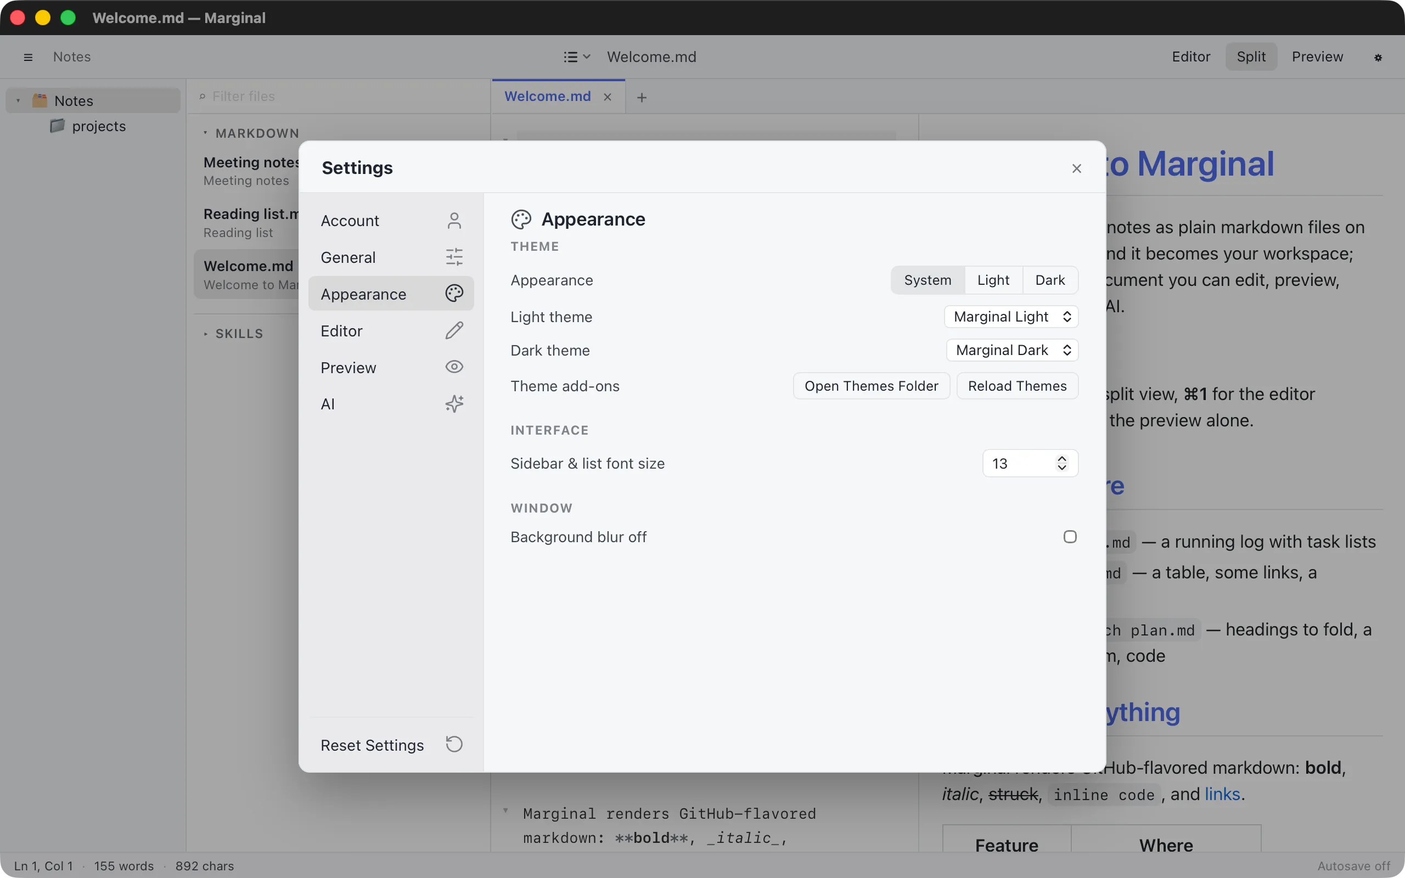Select the Appearance settings section
The width and height of the screenshot is (1405, 878).
pos(391,294)
